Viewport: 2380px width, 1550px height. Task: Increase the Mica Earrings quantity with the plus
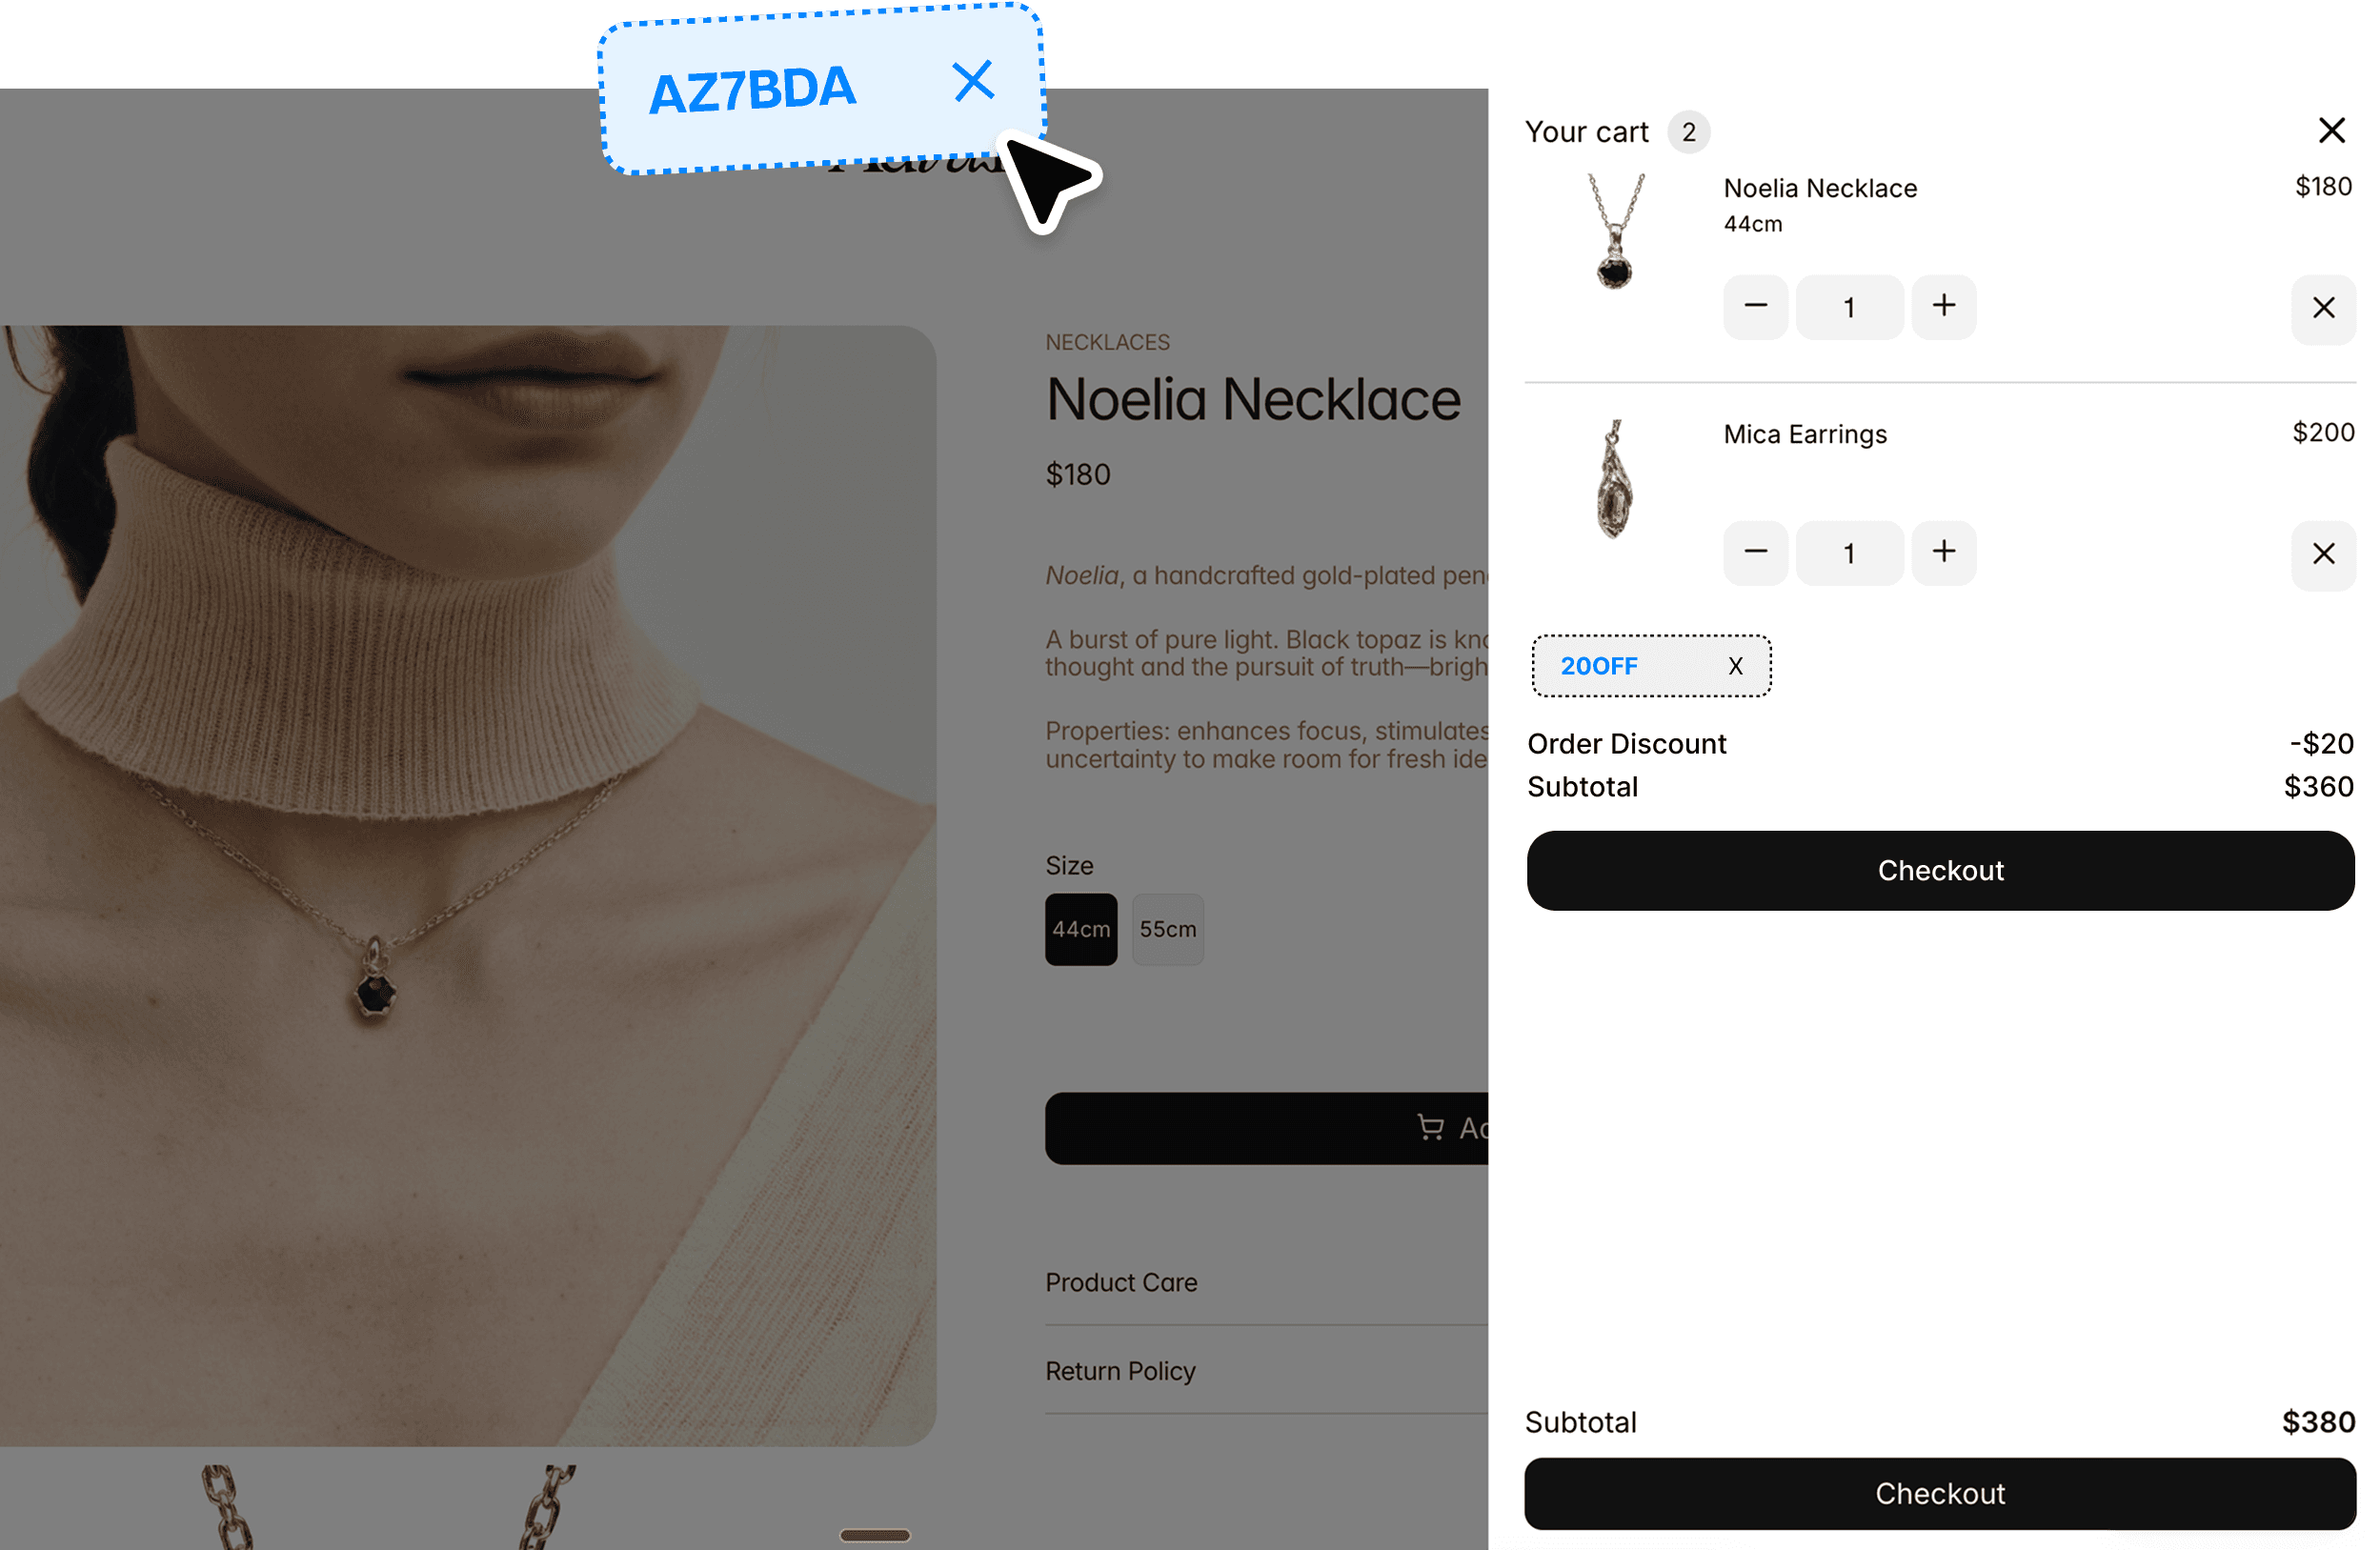pyautogui.click(x=1943, y=552)
